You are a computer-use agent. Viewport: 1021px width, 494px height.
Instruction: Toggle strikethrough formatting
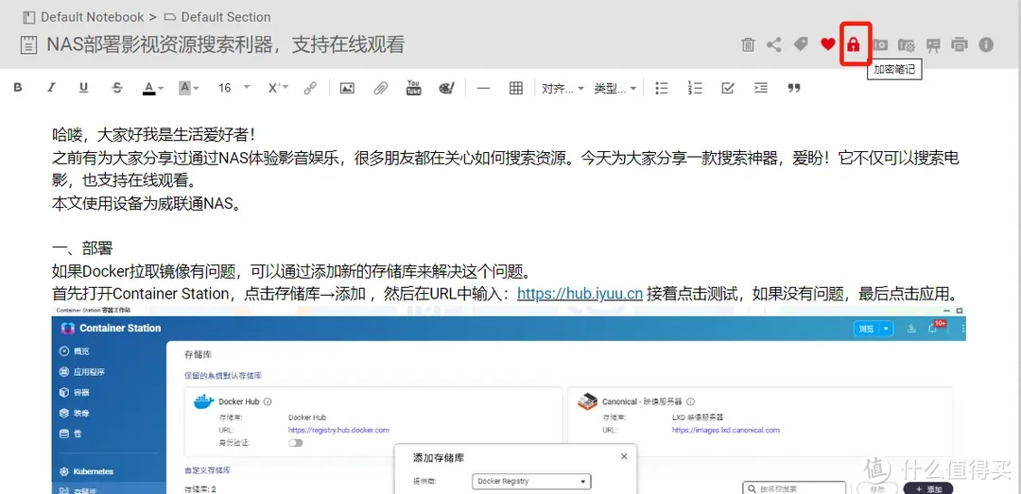pos(117,88)
